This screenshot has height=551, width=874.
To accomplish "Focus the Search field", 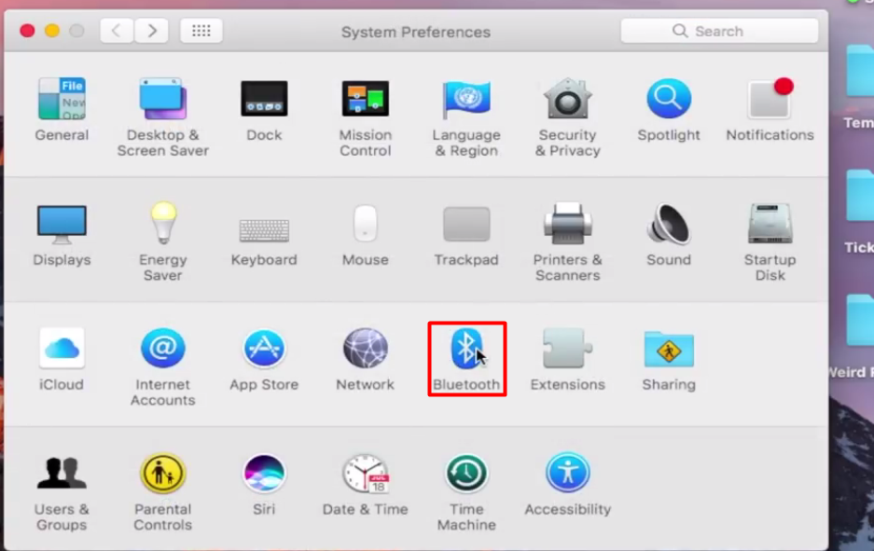I will [719, 31].
